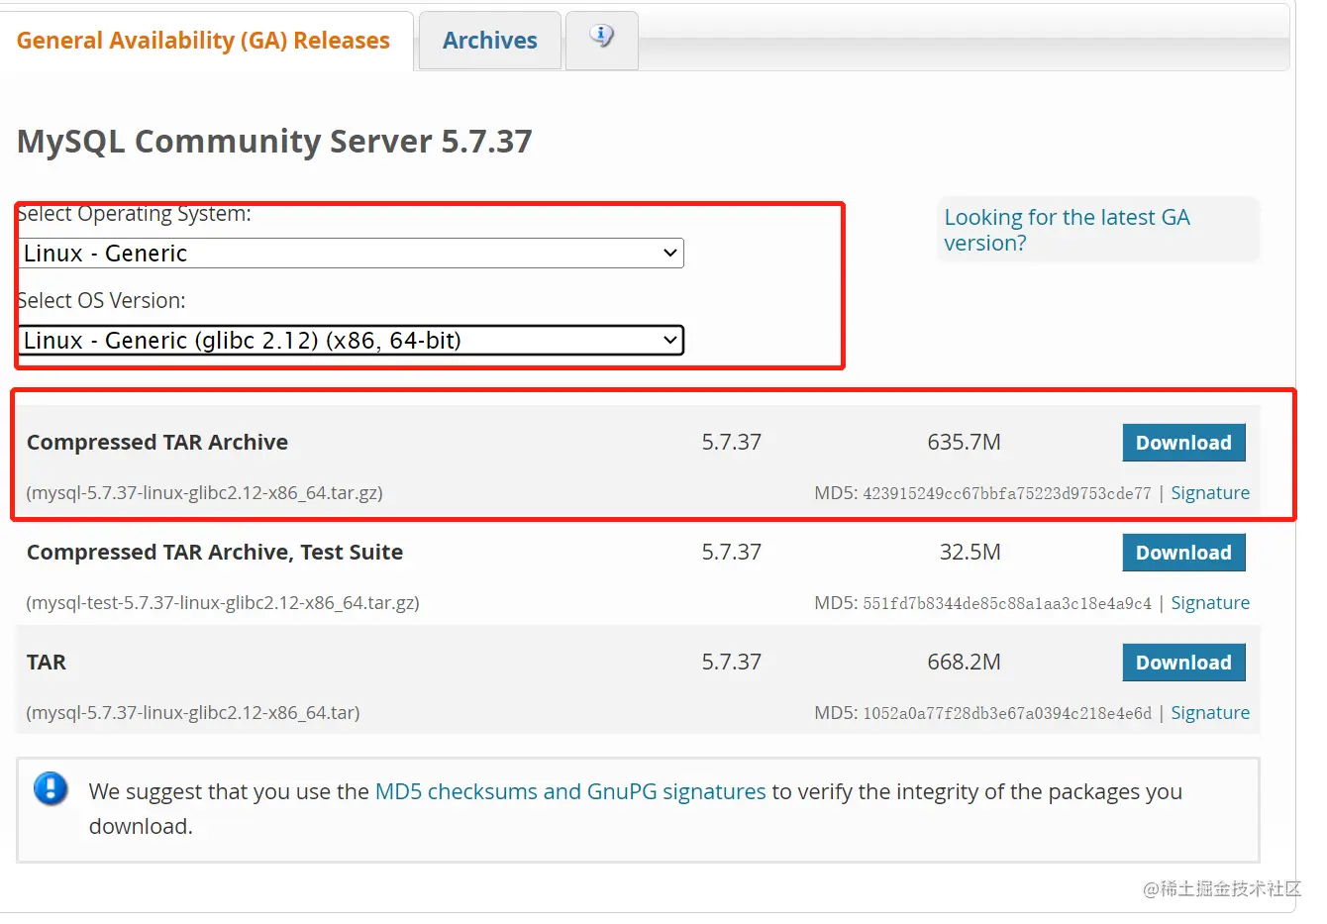Download the Compressed TAR Archive 635.7M
Viewport: 1327px width, 924px height.
point(1183,443)
